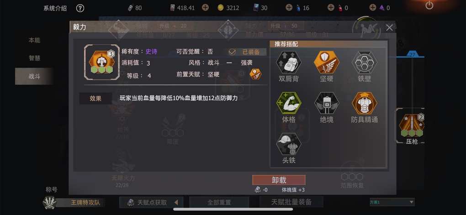Expand 天赋点获取 arrow
The height and width of the screenshot is (215, 466).
point(176,203)
